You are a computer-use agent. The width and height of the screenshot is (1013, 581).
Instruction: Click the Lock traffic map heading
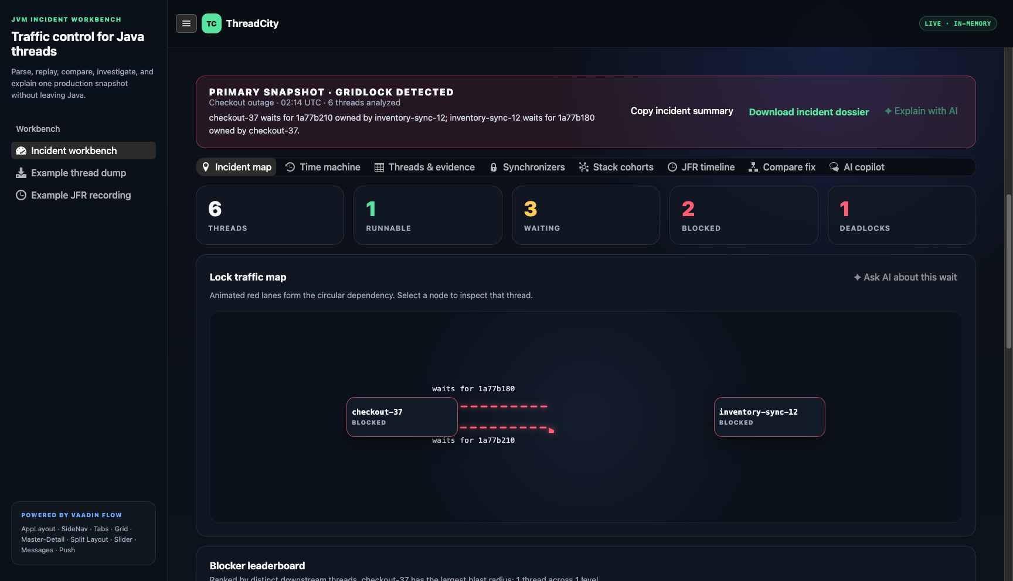click(248, 277)
